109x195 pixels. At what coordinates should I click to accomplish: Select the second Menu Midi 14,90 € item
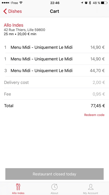coord(54,59)
